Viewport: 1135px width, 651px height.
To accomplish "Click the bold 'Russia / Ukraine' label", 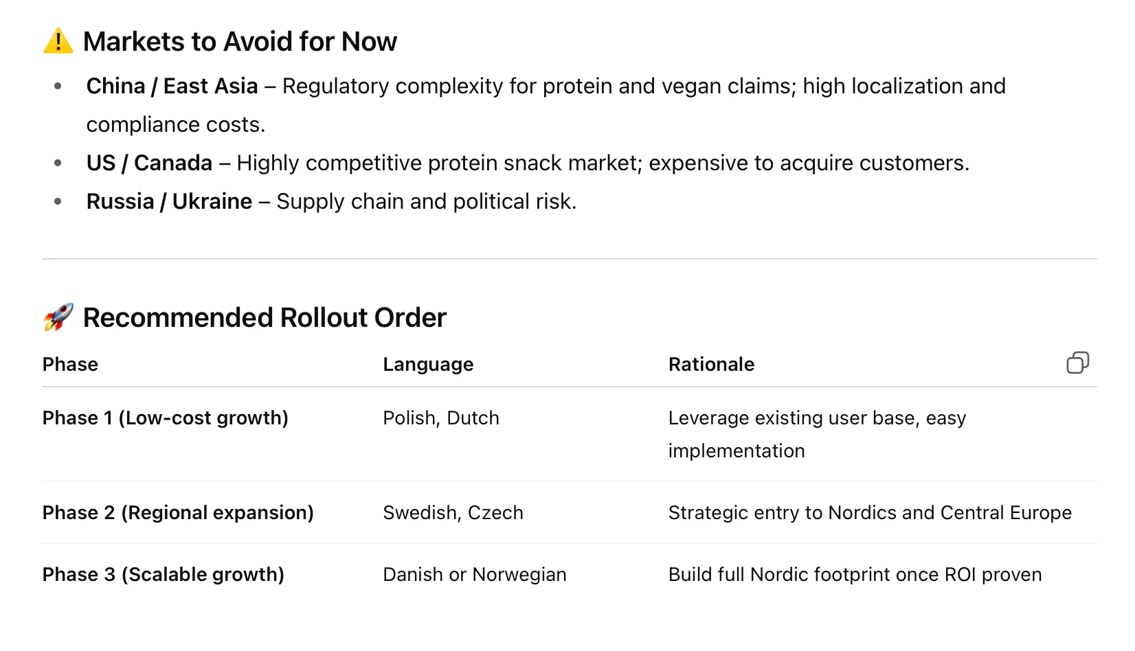I will coord(169,202).
